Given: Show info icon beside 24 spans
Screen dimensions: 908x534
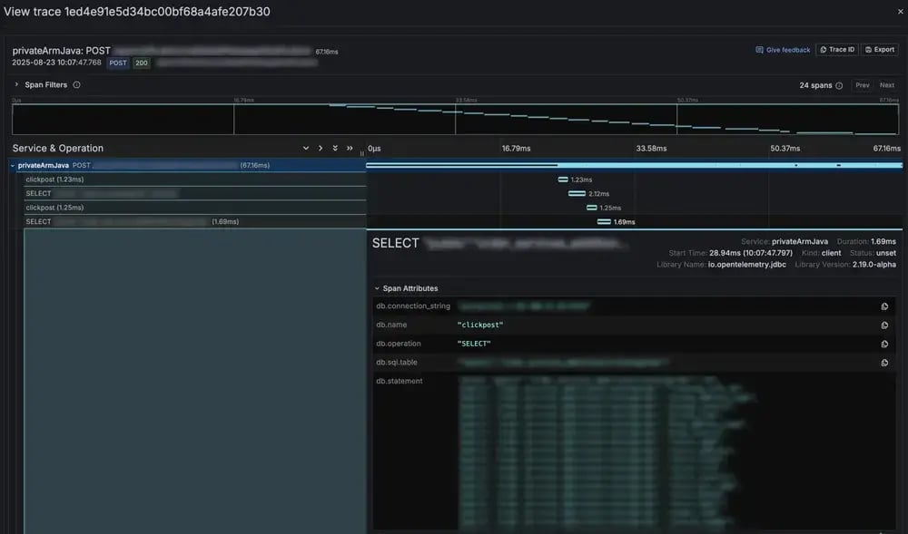Looking at the screenshot, I should 839,85.
